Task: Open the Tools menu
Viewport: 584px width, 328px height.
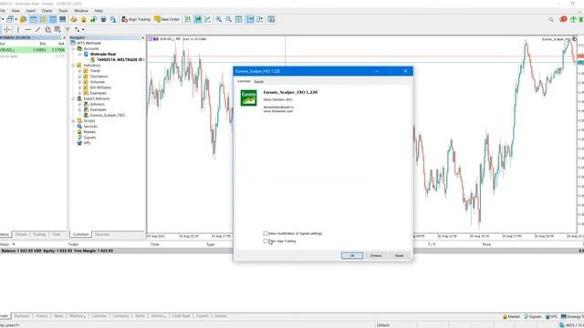Action: tap(63, 11)
